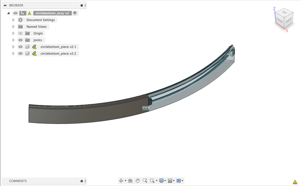This screenshot has width=301, height=186.
Task: Expand circlebottom_piece v2:1 component
Action: (14, 47)
